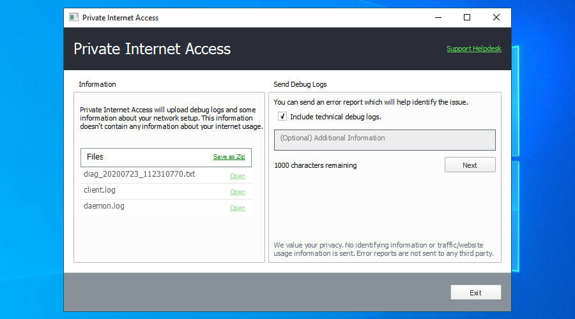This screenshot has height=319, width=575.
Task: Select the daemon.log file name
Action: 103,206
